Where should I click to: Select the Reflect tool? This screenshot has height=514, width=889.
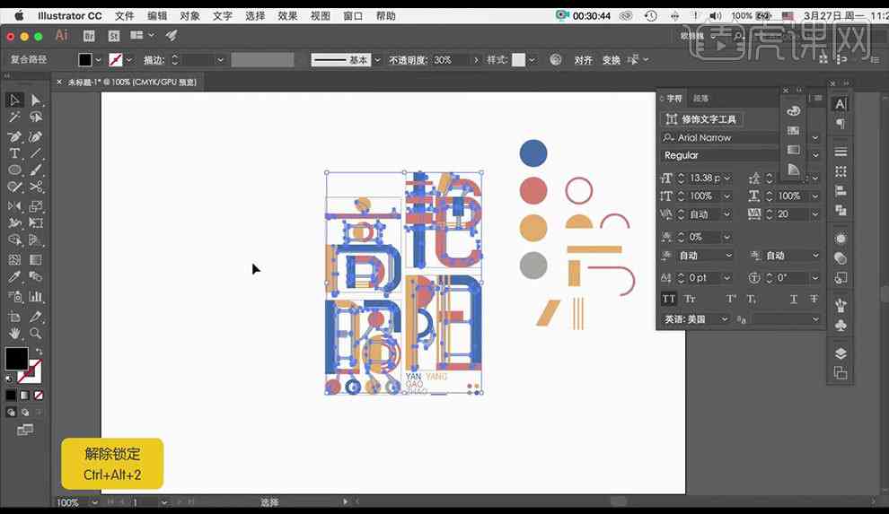point(14,206)
